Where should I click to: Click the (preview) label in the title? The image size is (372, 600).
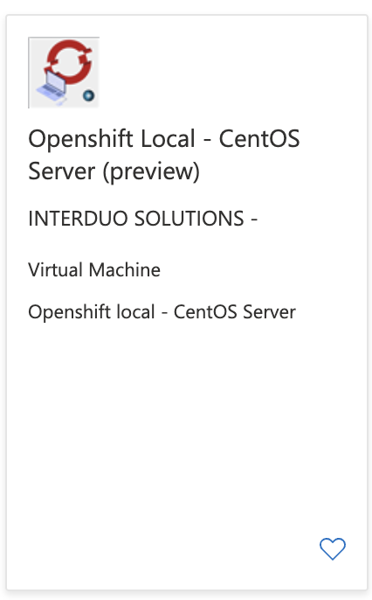point(151,171)
